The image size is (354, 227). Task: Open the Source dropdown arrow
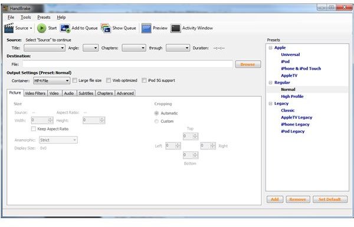click(31, 28)
